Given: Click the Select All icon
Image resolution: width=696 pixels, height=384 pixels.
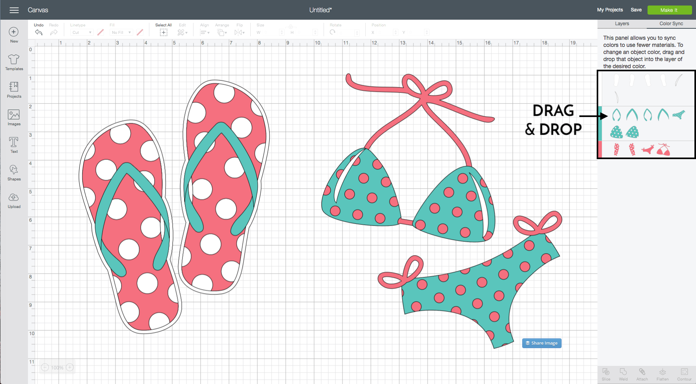Looking at the screenshot, I should 163,32.
